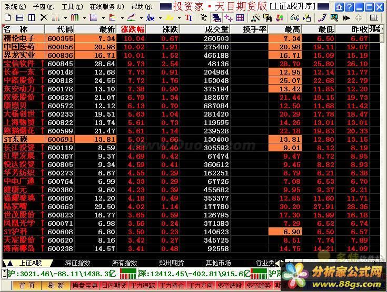Switch to the 郑州期货 tab
This screenshot has height=292, width=387.
coord(171,263)
